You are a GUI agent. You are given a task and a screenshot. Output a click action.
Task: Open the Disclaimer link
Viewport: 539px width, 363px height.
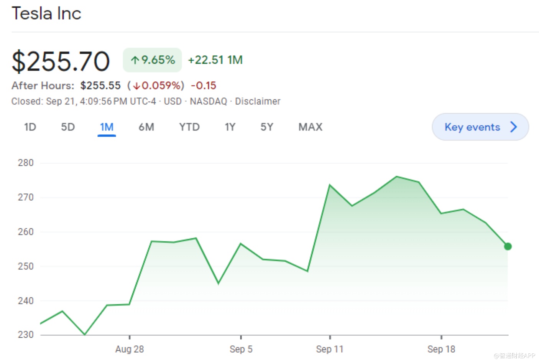(x=258, y=101)
